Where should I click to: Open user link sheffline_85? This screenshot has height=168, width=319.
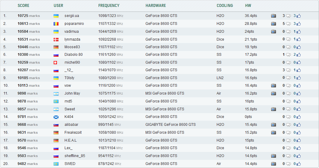(x=75, y=156)
